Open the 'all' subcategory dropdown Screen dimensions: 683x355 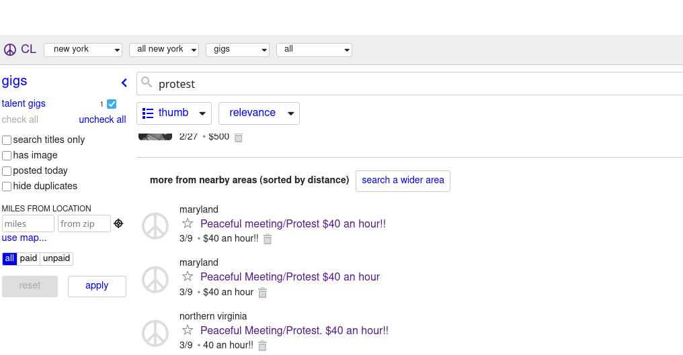click(x=314, y=50)
